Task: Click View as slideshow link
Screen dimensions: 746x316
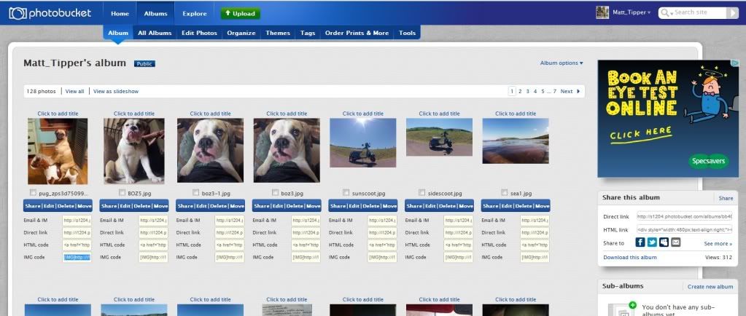Action: point(116,91)
